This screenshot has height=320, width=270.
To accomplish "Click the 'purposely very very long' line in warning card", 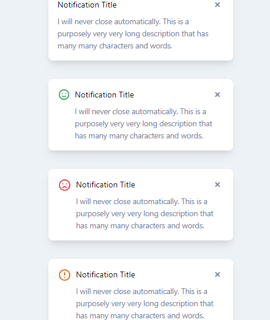I will [x=145, y=304].
